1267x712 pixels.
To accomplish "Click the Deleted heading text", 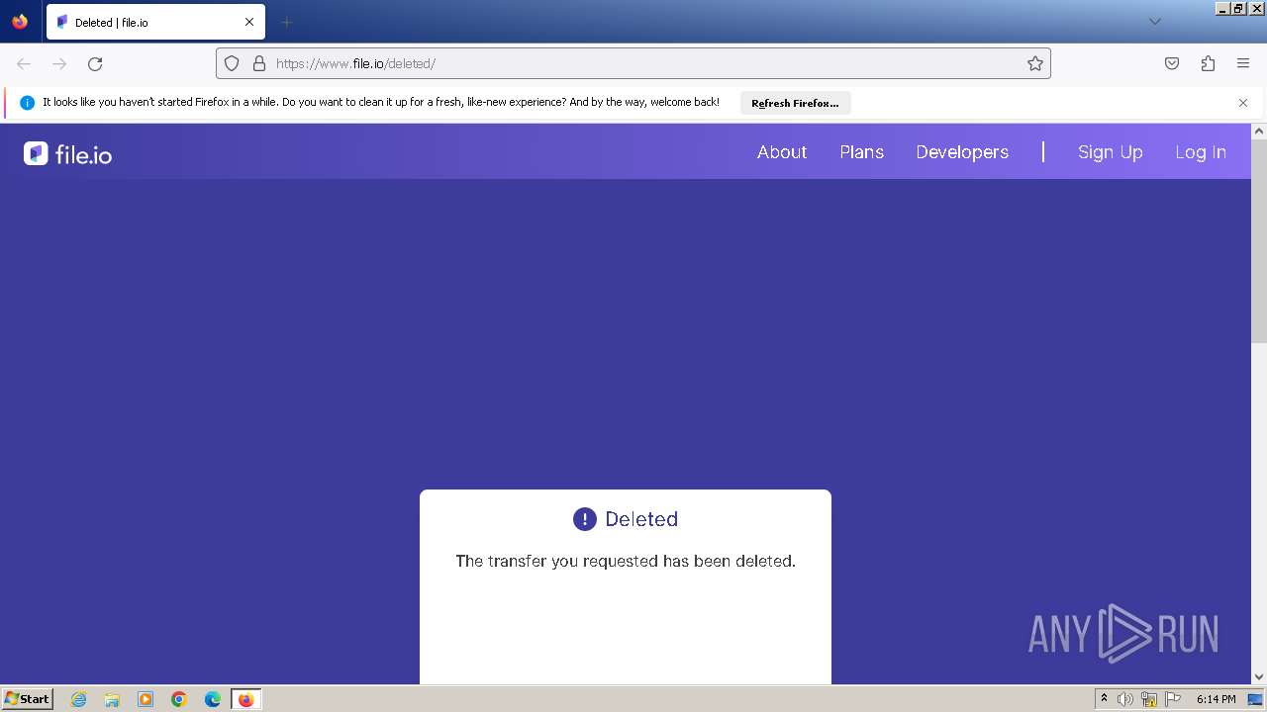I will pos(641,519).
